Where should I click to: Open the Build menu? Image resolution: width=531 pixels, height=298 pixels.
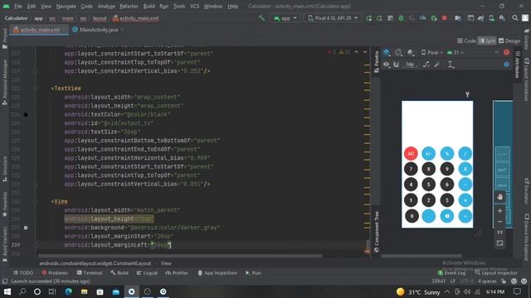pos(149,6)
